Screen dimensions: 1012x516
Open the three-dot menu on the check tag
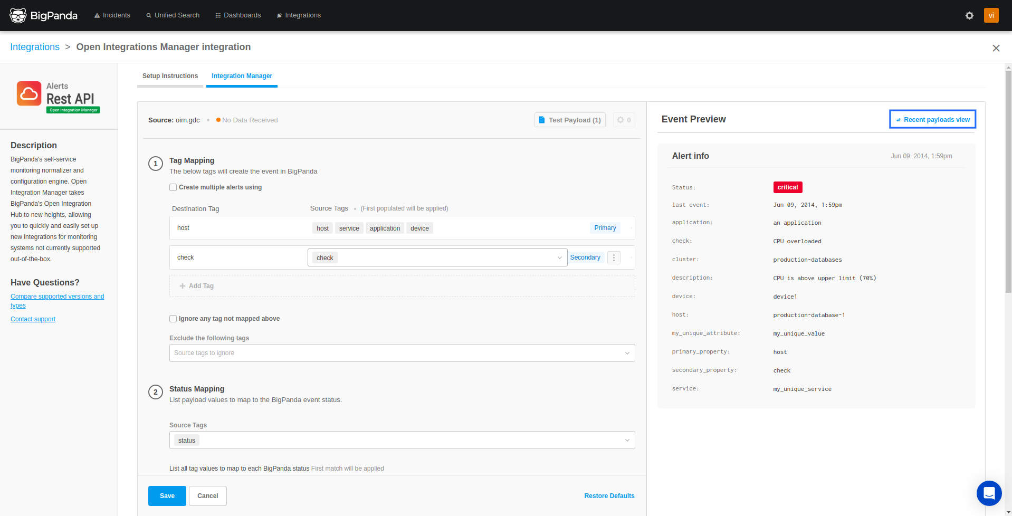pos(613,257)
